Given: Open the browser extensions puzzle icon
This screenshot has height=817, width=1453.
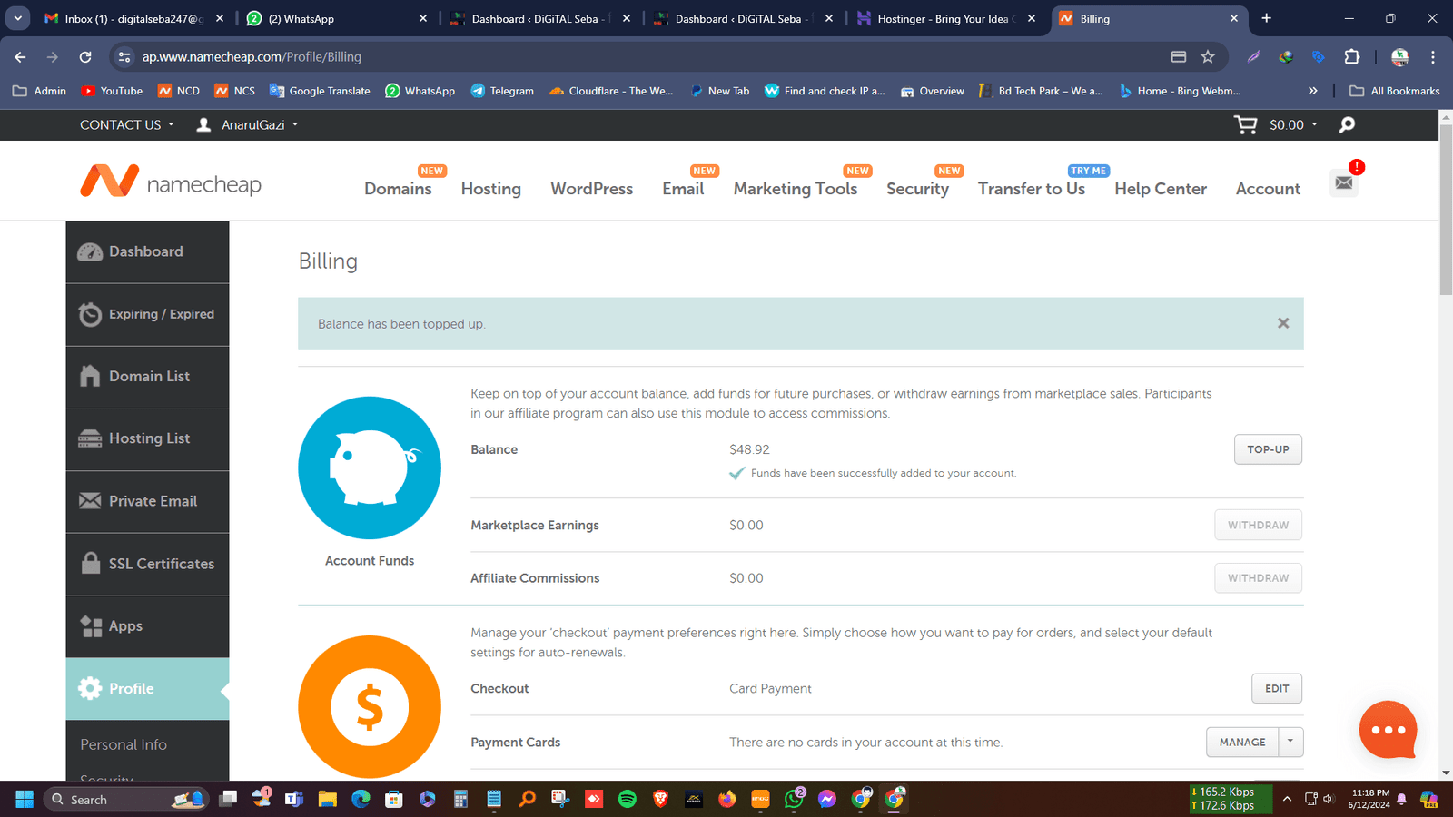Looking at the screenshot, I should [1351, 56].
